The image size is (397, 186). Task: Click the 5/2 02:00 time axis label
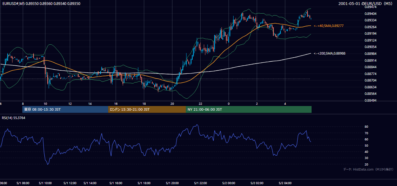(x=257, y=183)
